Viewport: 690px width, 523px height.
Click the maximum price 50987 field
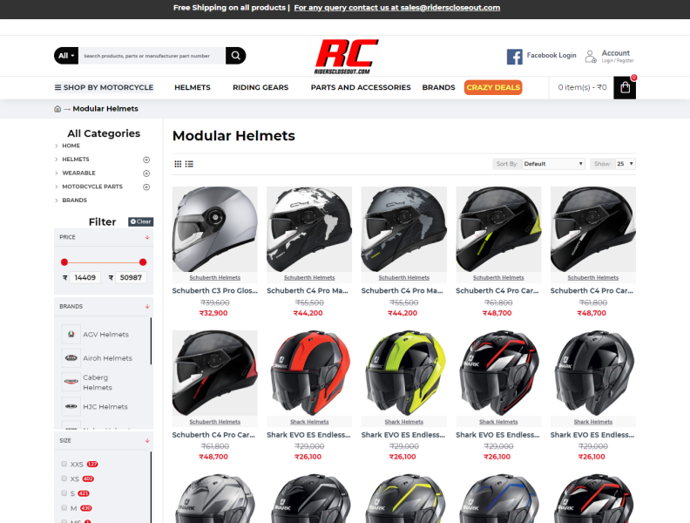click(131, 277)
